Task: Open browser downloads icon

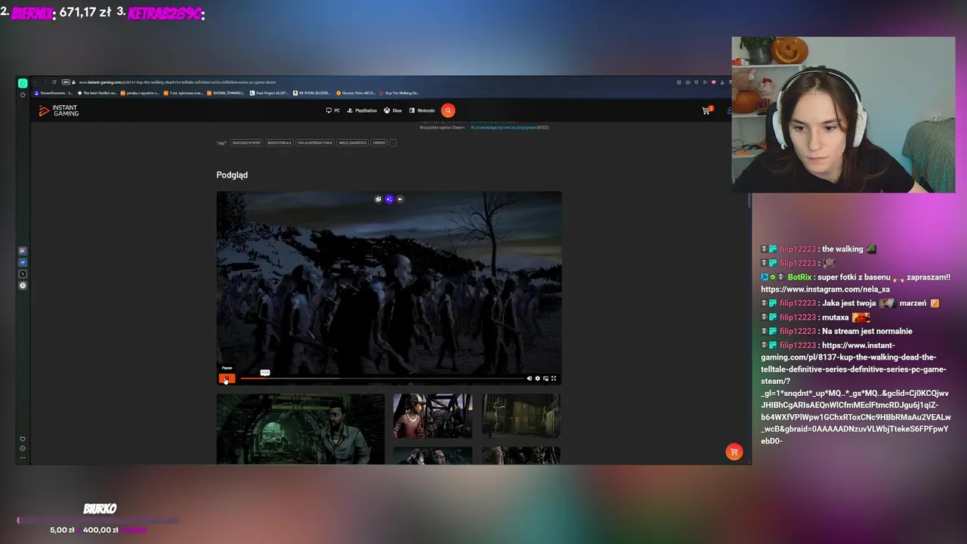Action: pyautogui.click(x=721, y=82)
